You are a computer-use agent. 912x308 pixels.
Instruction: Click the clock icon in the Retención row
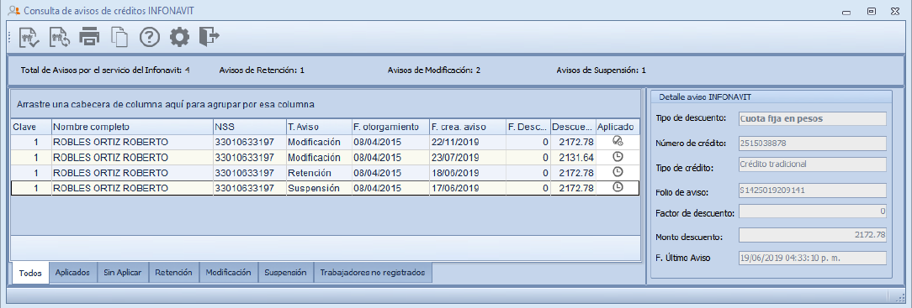pyautogui.click(x=618, y=172)
